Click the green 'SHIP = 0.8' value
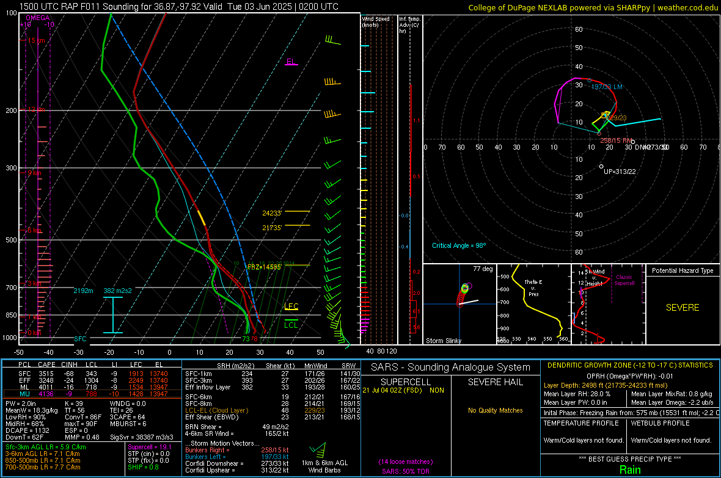The height and width of the screenshot is (478, 721). [x=143, y=468]
